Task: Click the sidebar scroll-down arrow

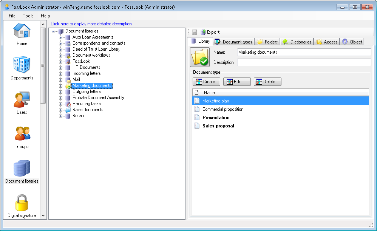Action: tap(43, 216)
